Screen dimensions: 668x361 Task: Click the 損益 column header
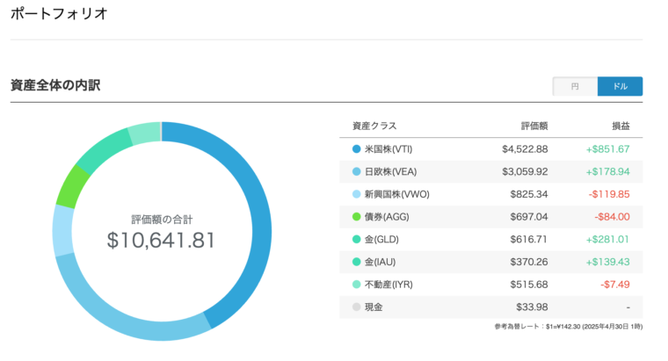point(621,126)
